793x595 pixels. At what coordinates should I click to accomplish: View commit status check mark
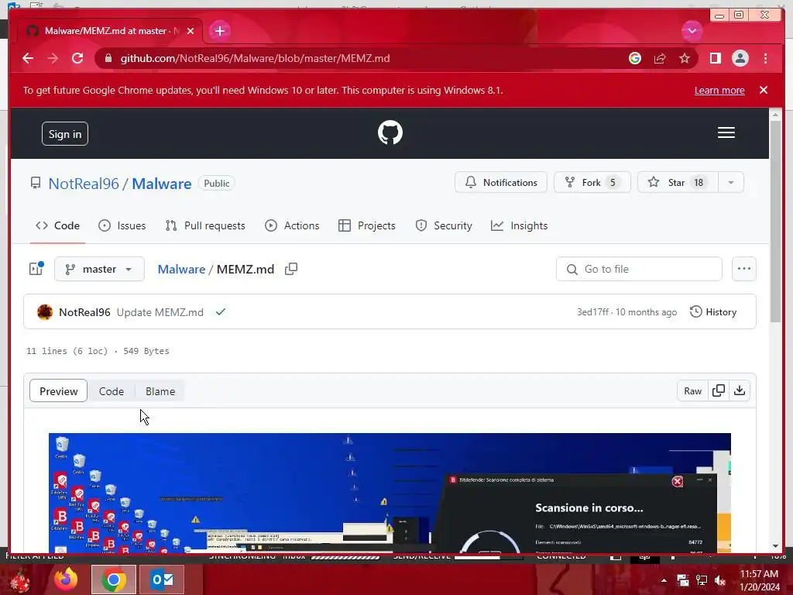coord(221,311)
